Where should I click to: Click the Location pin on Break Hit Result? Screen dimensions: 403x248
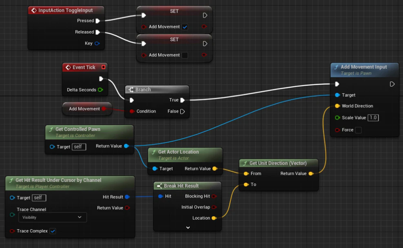click(x=214, y=218)
